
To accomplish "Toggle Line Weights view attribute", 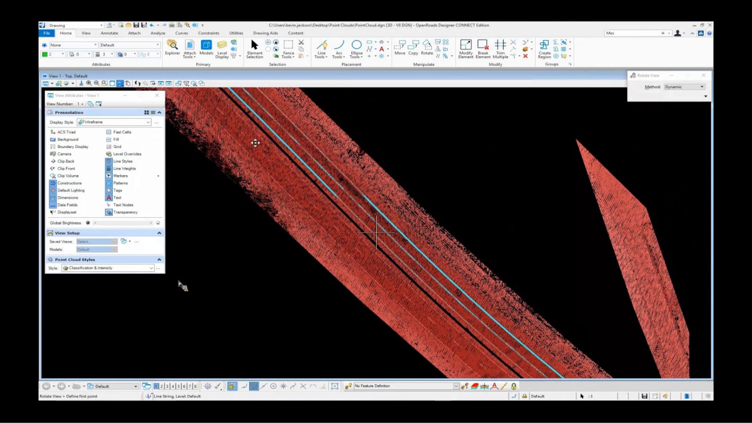I will 121,169.
